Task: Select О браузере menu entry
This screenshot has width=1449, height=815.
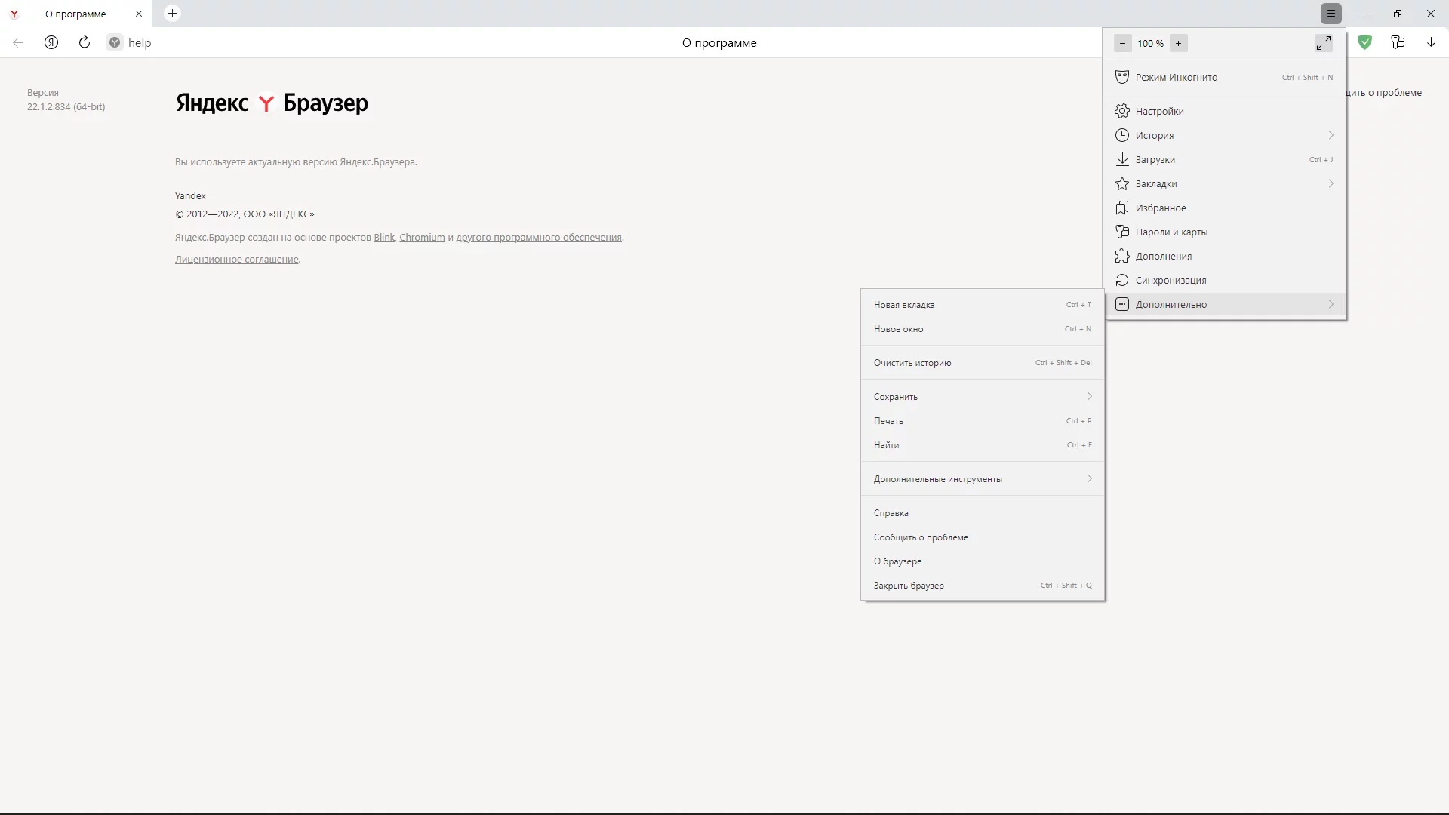Action: (983, 561)
